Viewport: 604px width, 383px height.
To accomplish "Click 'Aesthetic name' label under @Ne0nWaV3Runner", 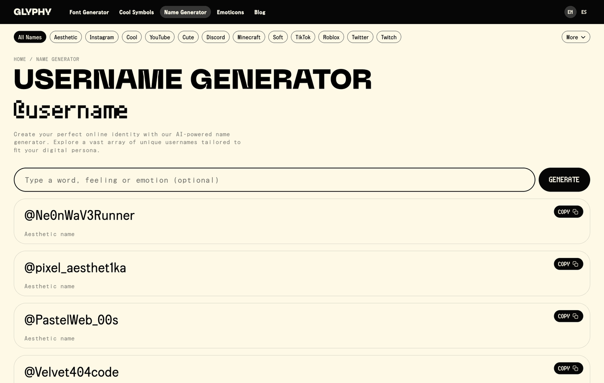I will [49, 234].
